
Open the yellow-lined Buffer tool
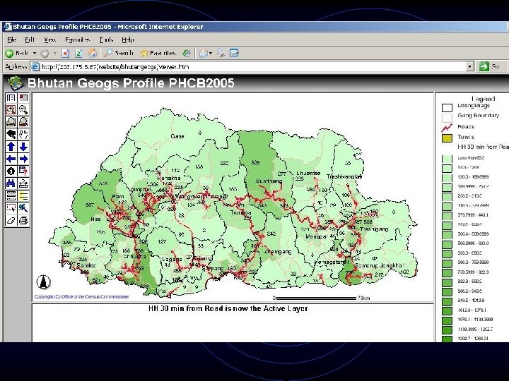click(x=23, y=195)
